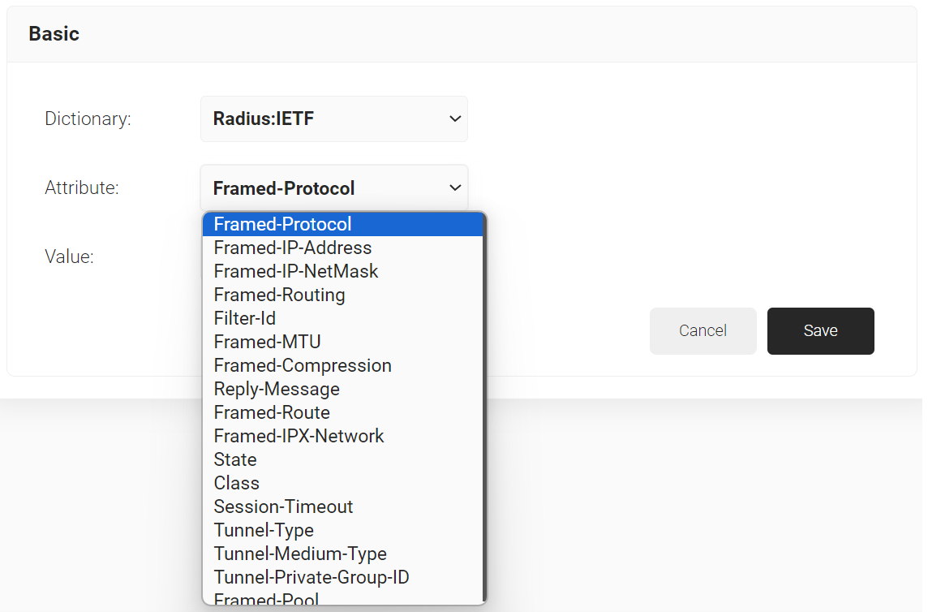Pick the Reply-Message attribute
928x612 pixels.
click(x=342, y=390)
